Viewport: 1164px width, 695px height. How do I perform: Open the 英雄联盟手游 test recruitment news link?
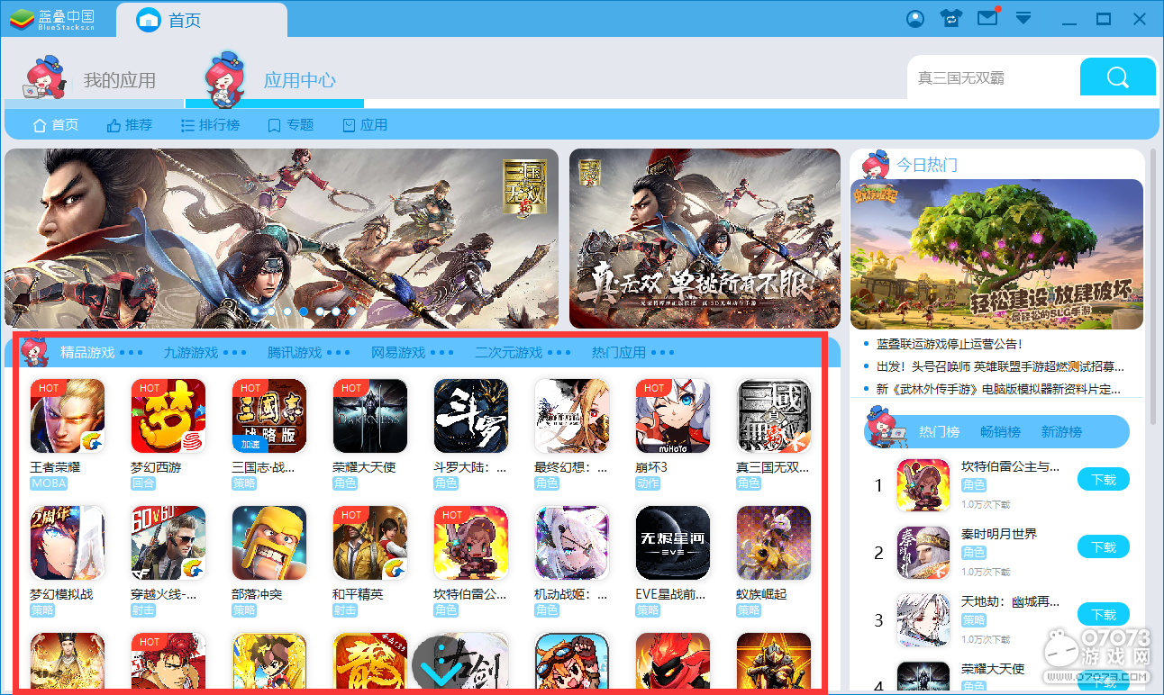coord(1000,366)
